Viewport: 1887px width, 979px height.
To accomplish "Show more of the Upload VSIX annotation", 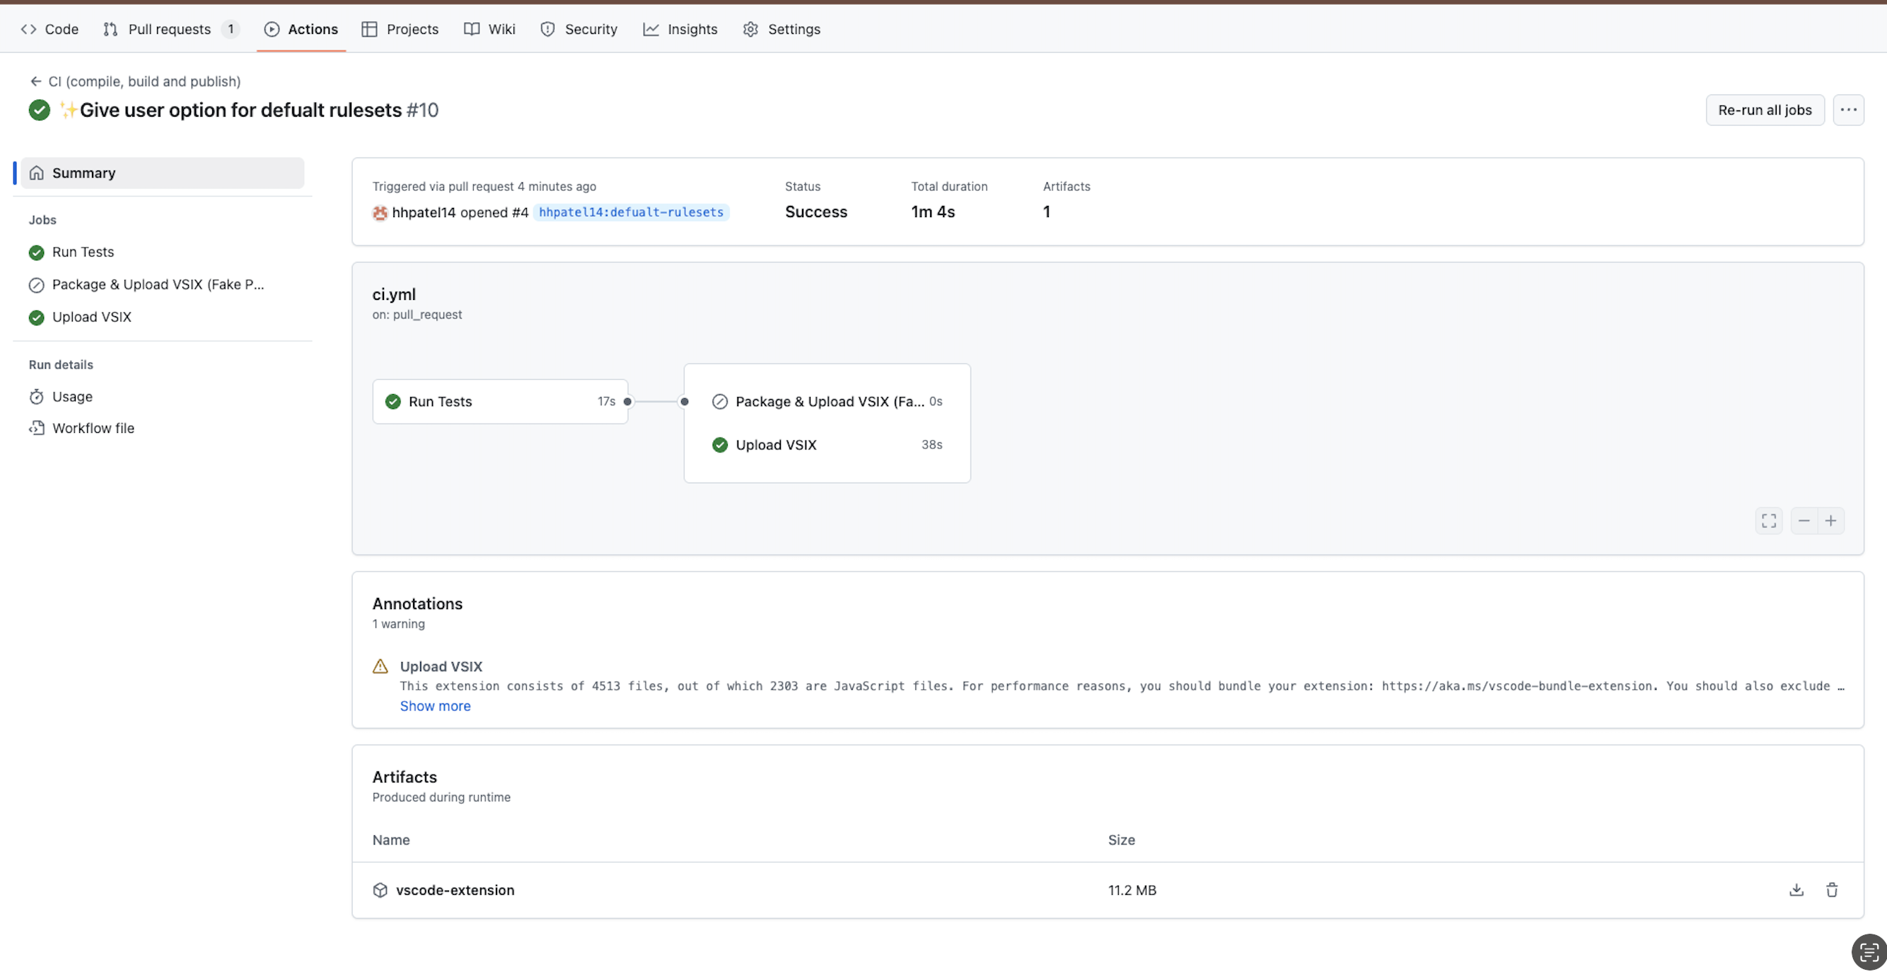I will click(435, 706).
